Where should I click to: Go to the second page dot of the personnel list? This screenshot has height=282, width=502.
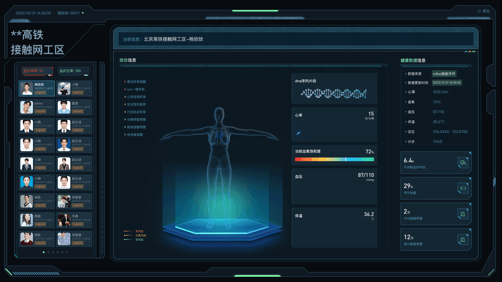point(48,252)
